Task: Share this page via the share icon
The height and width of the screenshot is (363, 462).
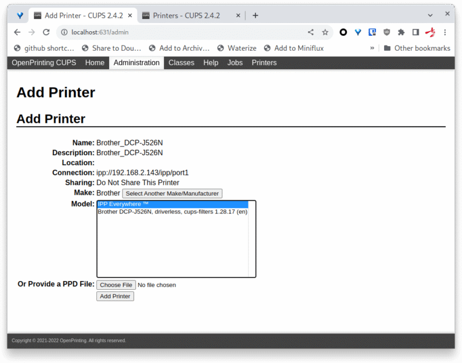Action: point(311,32)
